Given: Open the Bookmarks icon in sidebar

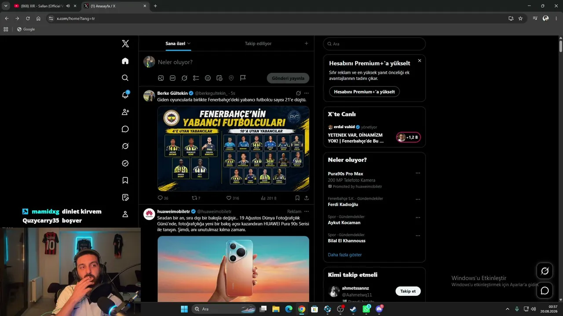Looking at the screenshot, I should click(125, 180).
